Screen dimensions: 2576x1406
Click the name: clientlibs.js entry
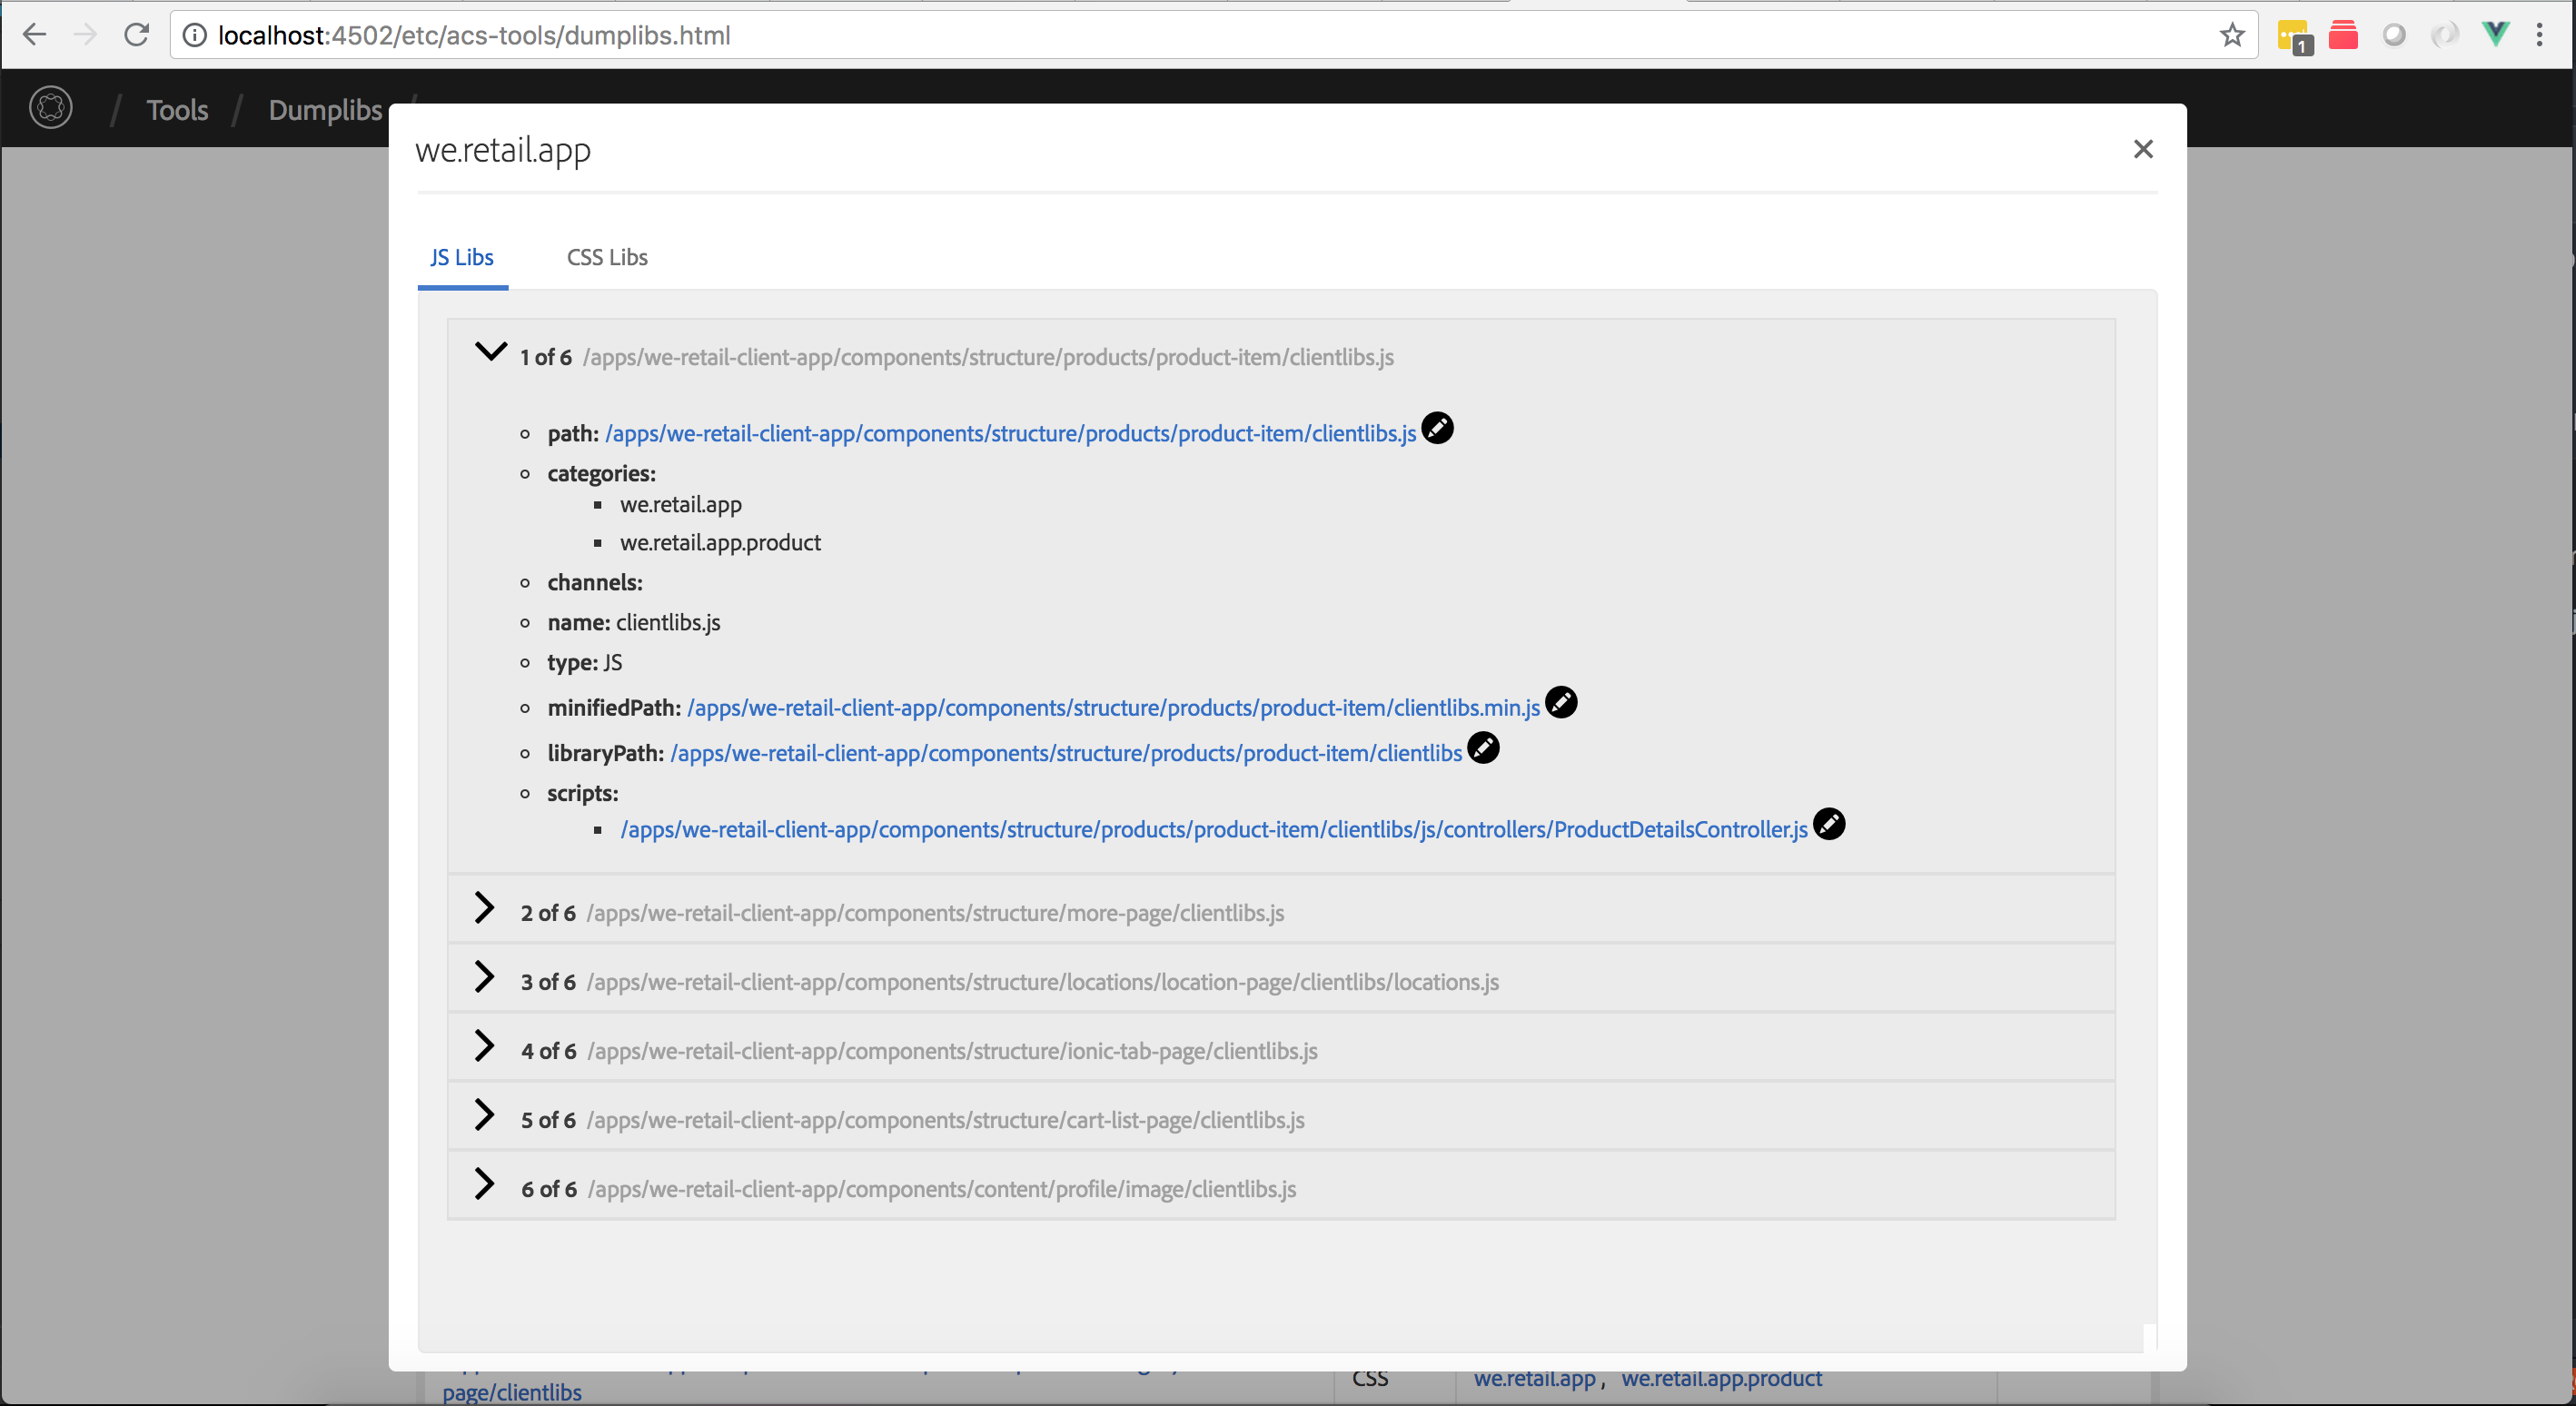click(x=634, y=623)
